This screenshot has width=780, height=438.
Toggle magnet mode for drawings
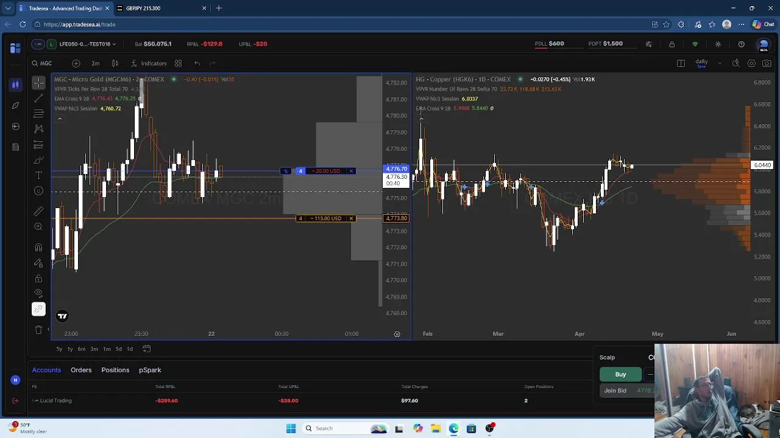coord(38,248)
